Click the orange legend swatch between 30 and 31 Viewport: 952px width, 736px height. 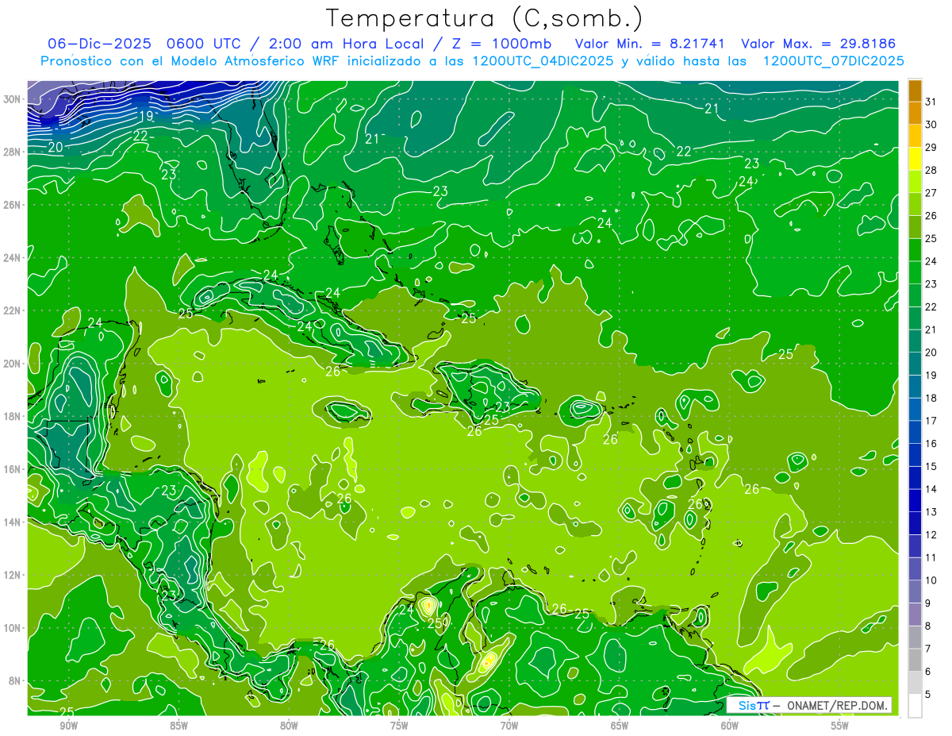tap(915, 114)
